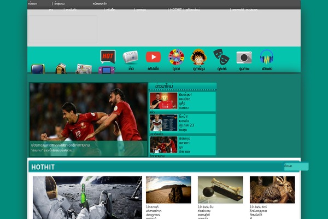Click the stacked magazines icon

(84, 69)
